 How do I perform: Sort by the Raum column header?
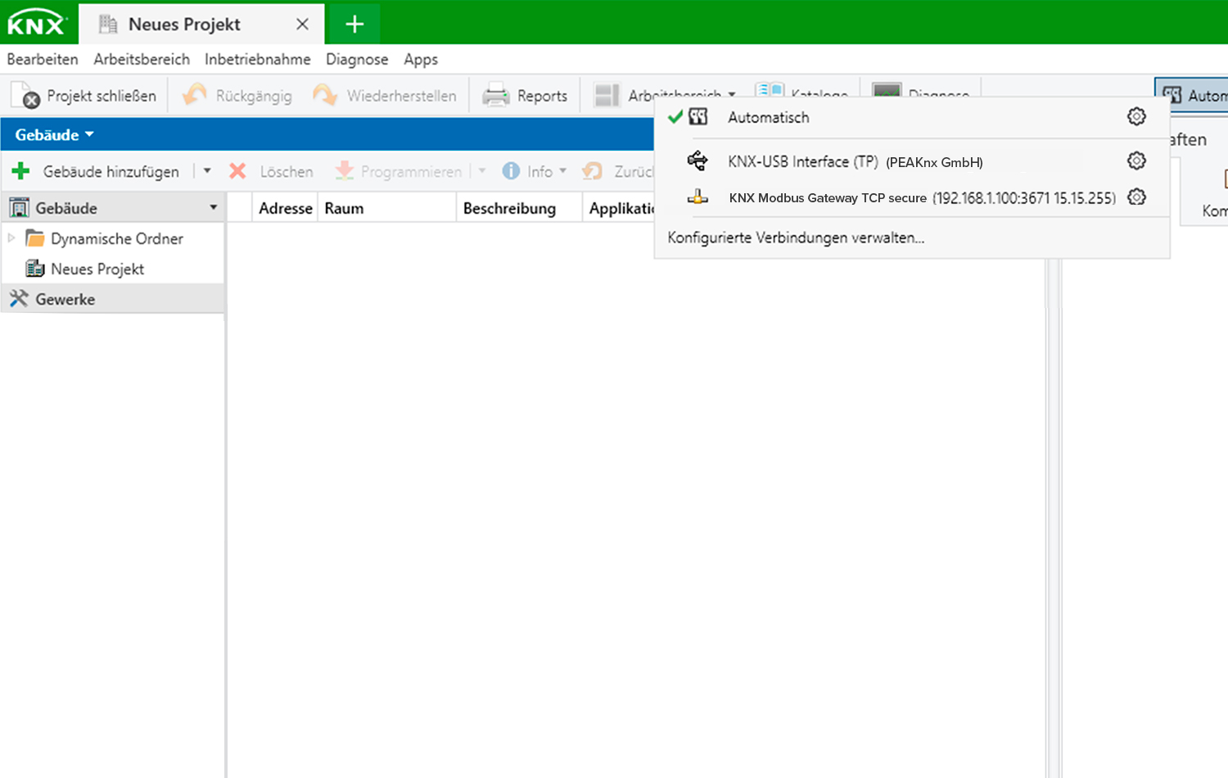[x=386, y=208]
